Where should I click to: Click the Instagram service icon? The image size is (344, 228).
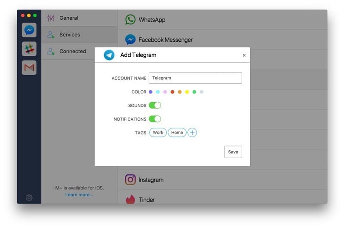(130, 179)
